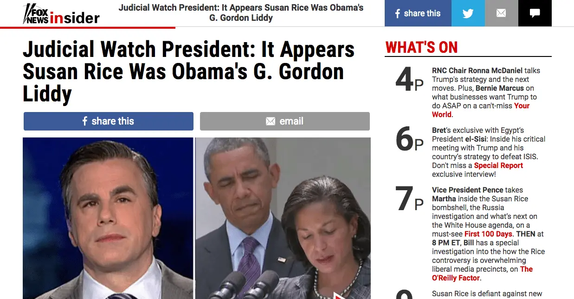Image resolution: width=574 pixels, height=299 pixels.
Task: Click the 4P schedule time slot
Action: pos(409,80)
